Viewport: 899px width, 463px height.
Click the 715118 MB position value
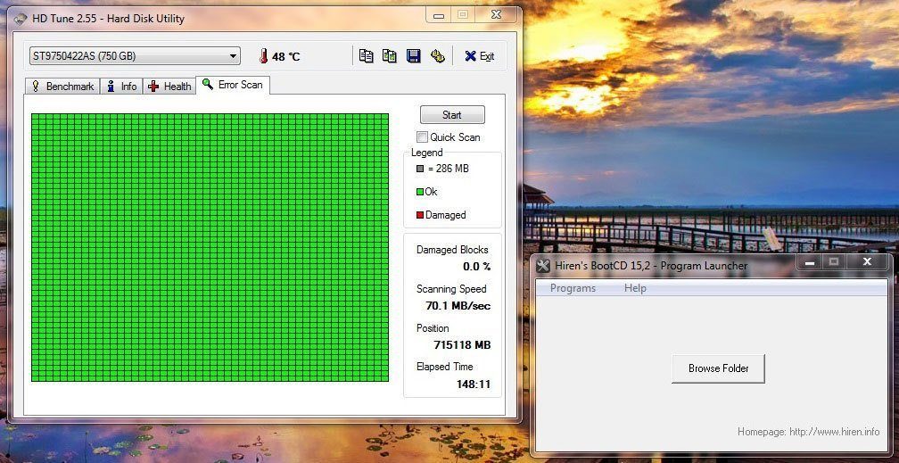click(x=462, y=345)
